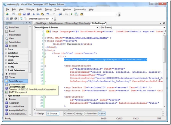Click the Add New Item toolbar icon
The width and height of the screenshot is (171, 125).
14,14
